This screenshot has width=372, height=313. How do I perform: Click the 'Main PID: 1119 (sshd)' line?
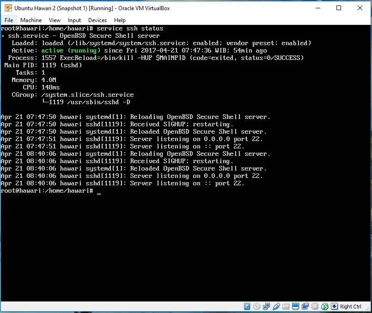[x=43, y=65]
